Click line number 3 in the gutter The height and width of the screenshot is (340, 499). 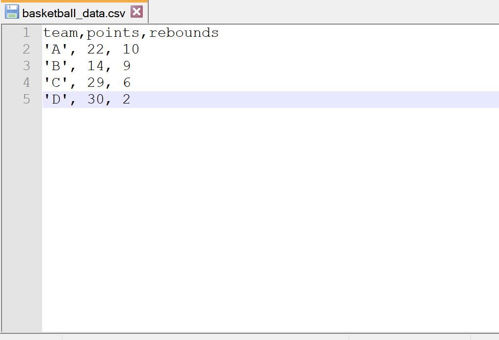click(x=26, y=66)
